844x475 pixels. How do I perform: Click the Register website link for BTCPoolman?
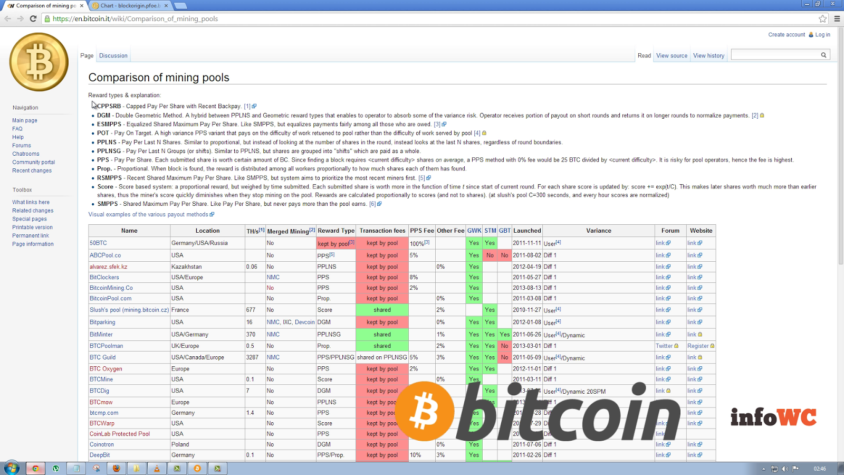coord(698,346)
